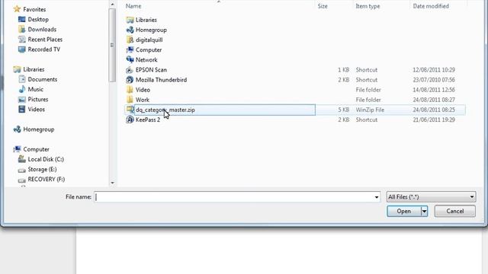Image resolution: width=488 pixels, height=274 pixels.
Task: Click the Local Disk (C:) drive icon
Action: pyautogui.click(x=22, y=159)
